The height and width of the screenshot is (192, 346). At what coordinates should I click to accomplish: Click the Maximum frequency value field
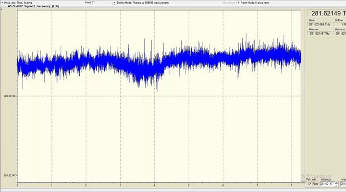tap(340, 34)
